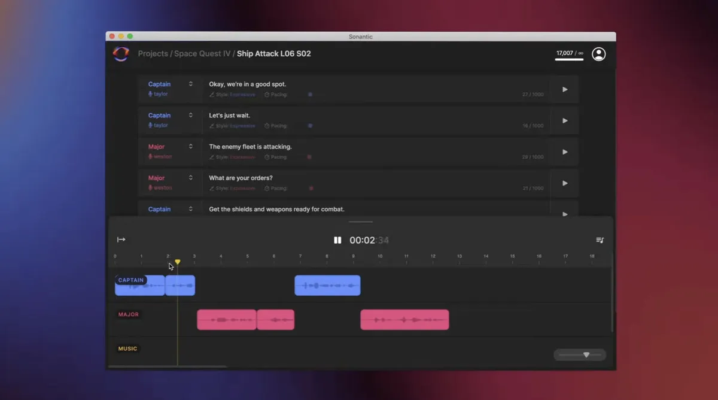Image resolution: width=718 pixels, height=400 pixels.
Task: Select the MAJOR track label
Action: pyautogui.click(x=129, y=314)
